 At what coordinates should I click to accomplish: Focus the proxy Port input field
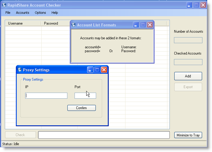tap(85, 96)
